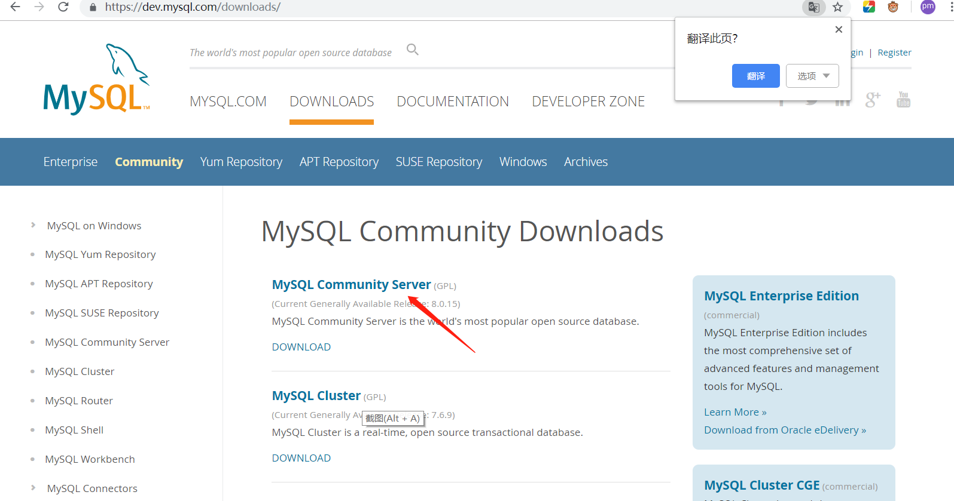Select the DOWNLOADS nav tab
The image size is (954, 501).
tap(331, 102)
